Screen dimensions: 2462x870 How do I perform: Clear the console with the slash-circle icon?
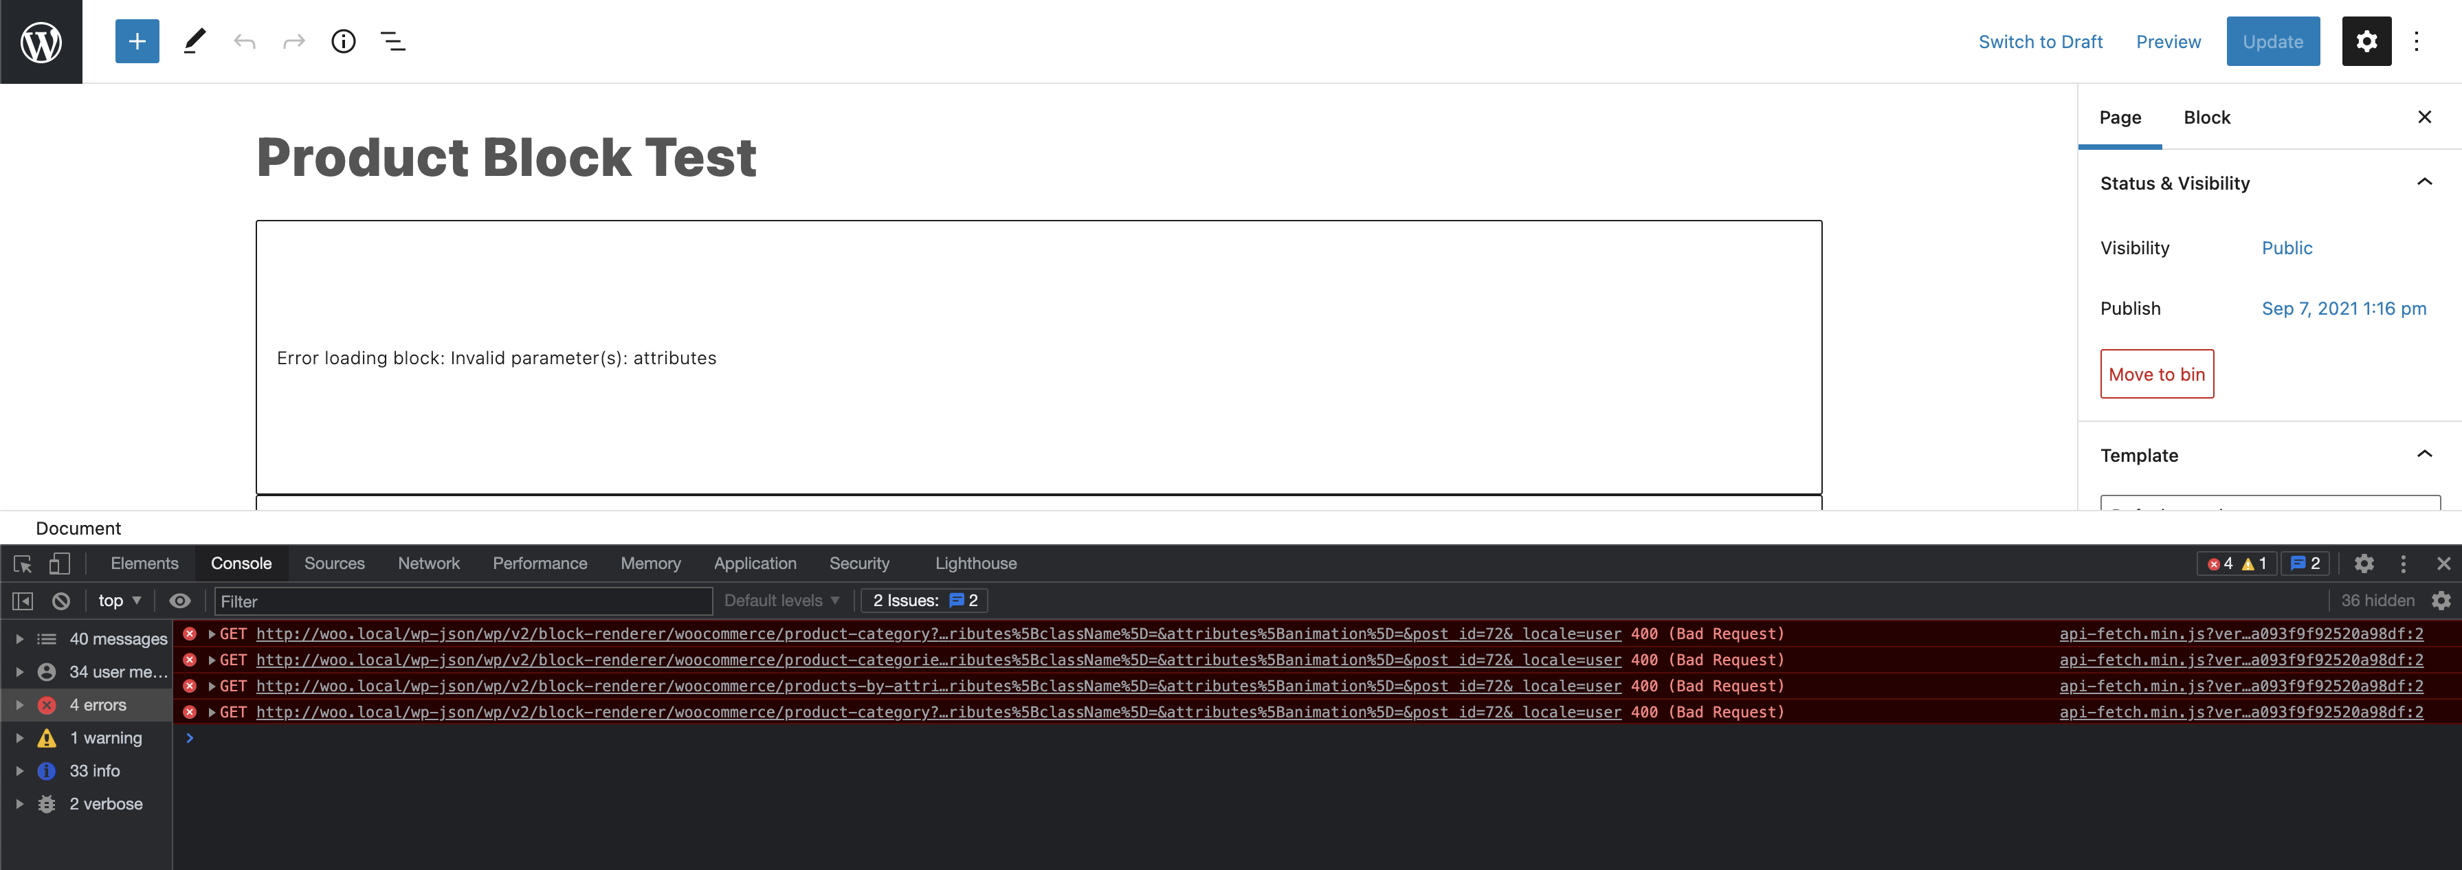click(x=61, y=601)
